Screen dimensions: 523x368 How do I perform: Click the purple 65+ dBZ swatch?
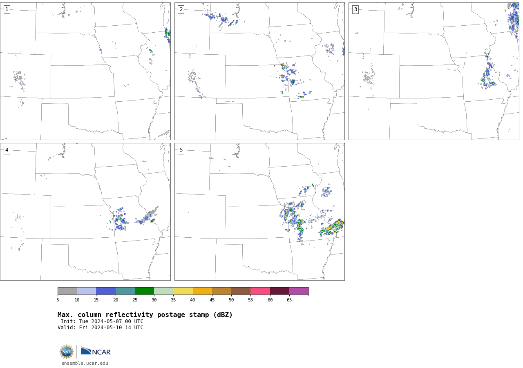299,291
